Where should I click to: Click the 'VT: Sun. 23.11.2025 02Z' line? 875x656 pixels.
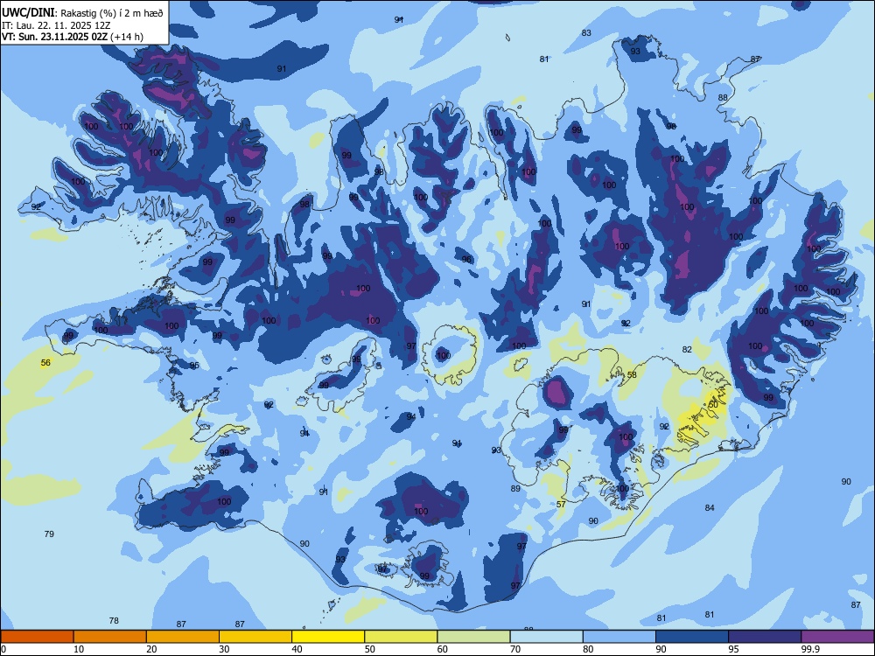(55, 37)
